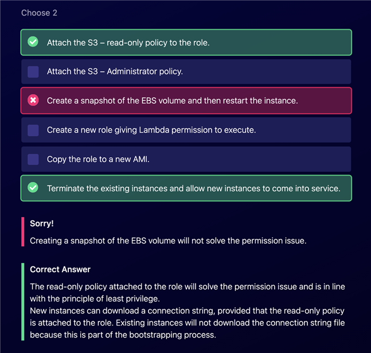Tick the checkbox for Attach the S3 Administrator policy

pos(33,72)
